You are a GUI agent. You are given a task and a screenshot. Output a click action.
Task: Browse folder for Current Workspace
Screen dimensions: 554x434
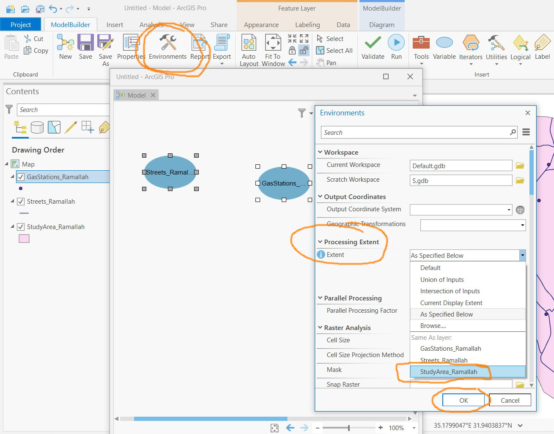520,166
